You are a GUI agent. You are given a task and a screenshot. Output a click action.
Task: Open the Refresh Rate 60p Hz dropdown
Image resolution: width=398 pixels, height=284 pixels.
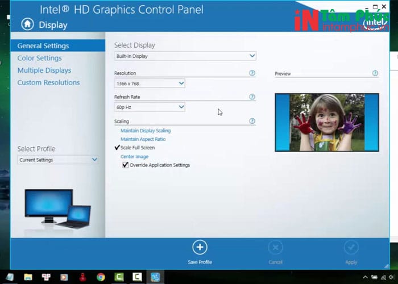[x=150, y=107]
